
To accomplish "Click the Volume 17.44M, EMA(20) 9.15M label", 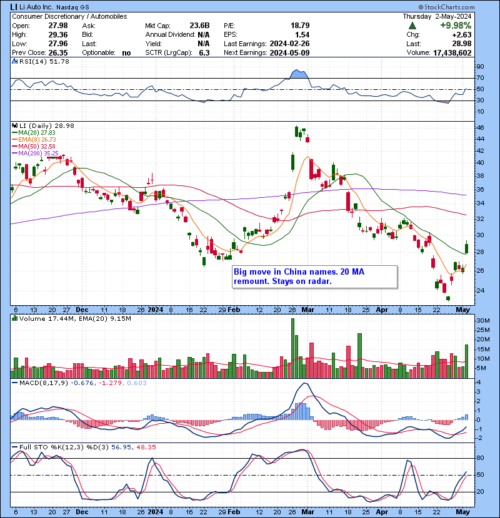I will click(x=75, y=318).
